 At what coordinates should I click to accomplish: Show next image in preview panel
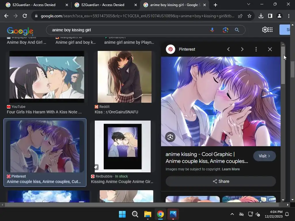pos(242,49)
